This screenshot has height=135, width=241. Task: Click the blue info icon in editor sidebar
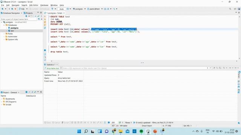pos(45,50)
